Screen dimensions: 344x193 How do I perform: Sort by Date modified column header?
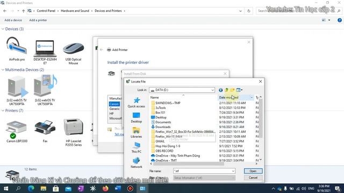click(x=236, y=98)
